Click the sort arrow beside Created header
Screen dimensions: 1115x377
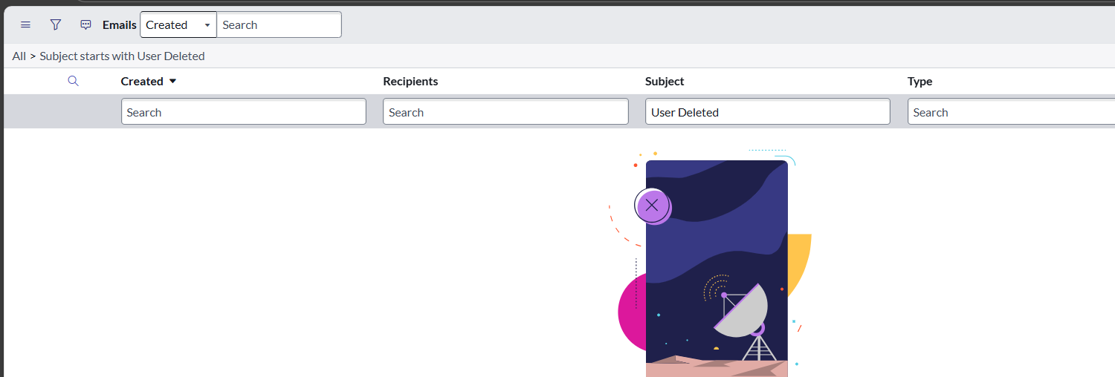(x=173, y=81)
